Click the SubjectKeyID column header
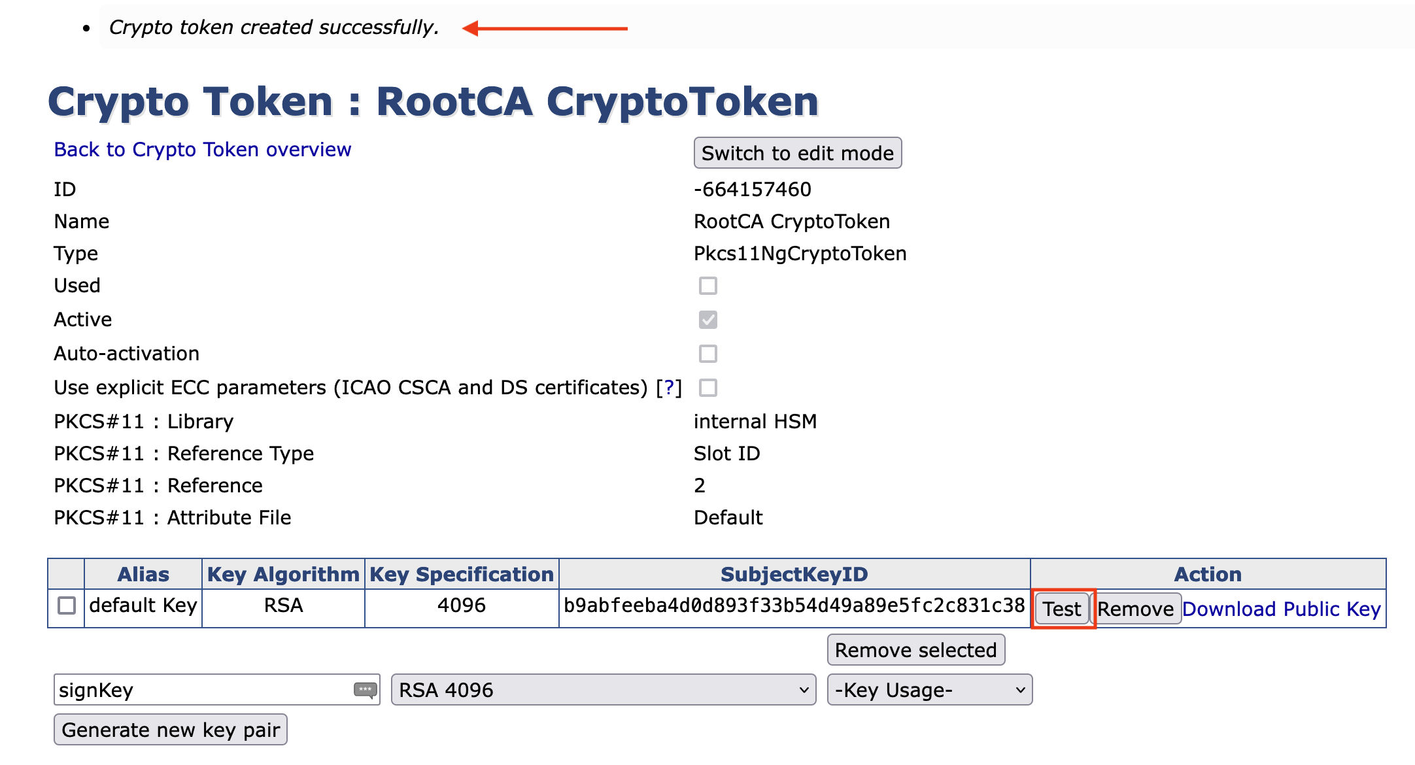Image resolution: width=1415 pixels, height=765 pixels. tap(794, 574)
